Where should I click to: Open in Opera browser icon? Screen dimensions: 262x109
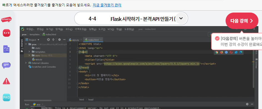click(x=231, y=52)
